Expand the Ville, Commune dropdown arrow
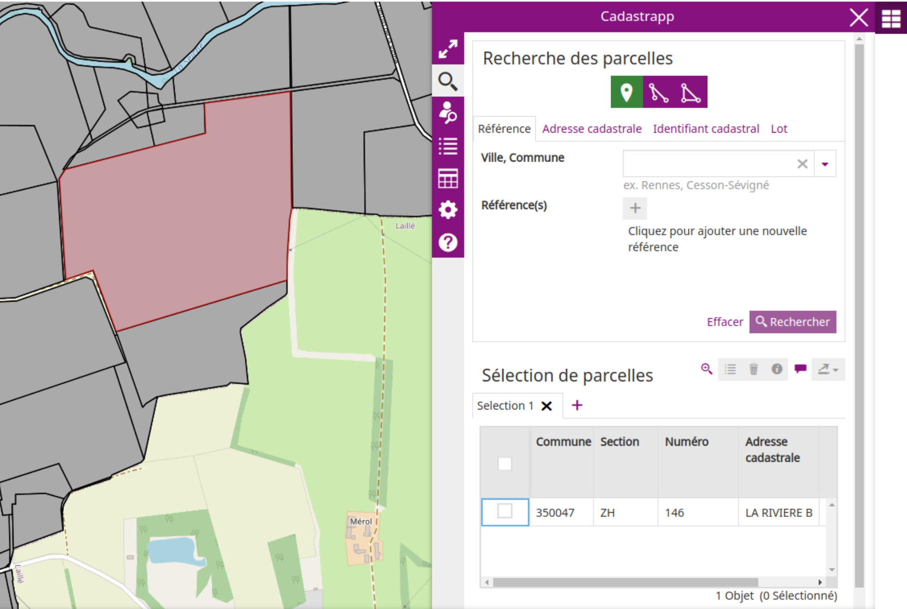The height and width of the screenshot is (609, 907). (825, 164)
